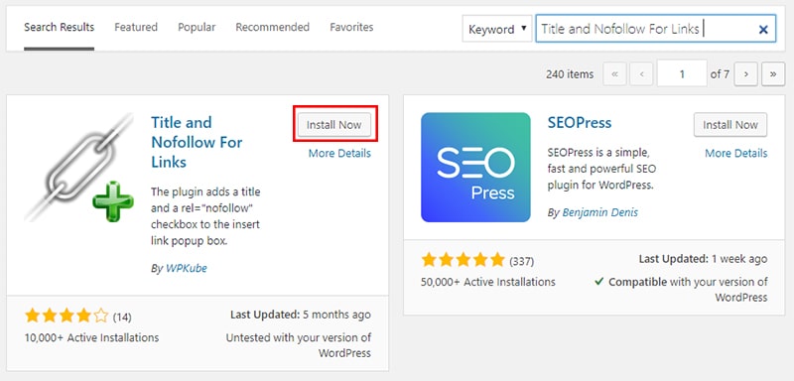Click the five-star rating of SEOPress
Image resolution: width=794 pixels, height=381 pixels.
[463, 261]
